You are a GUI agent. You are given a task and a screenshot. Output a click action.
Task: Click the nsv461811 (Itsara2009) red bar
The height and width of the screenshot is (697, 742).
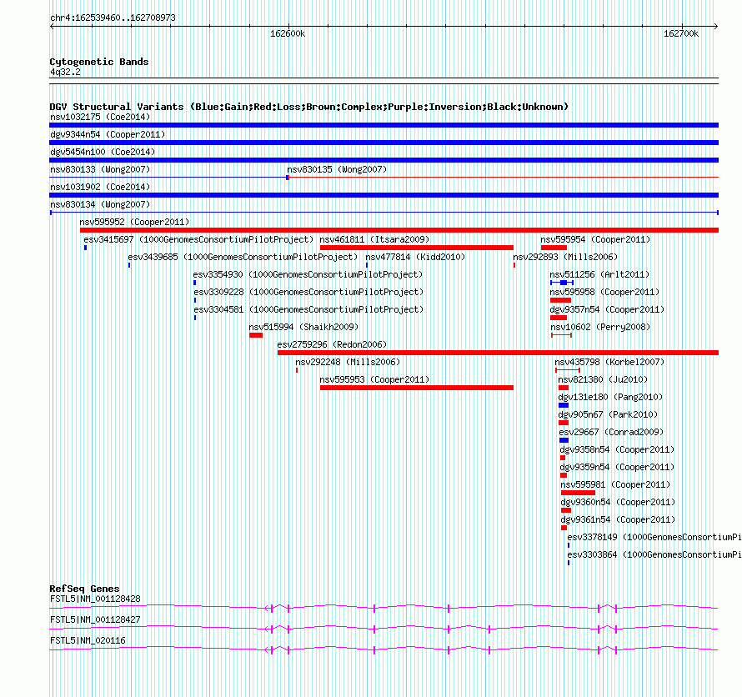416,248
